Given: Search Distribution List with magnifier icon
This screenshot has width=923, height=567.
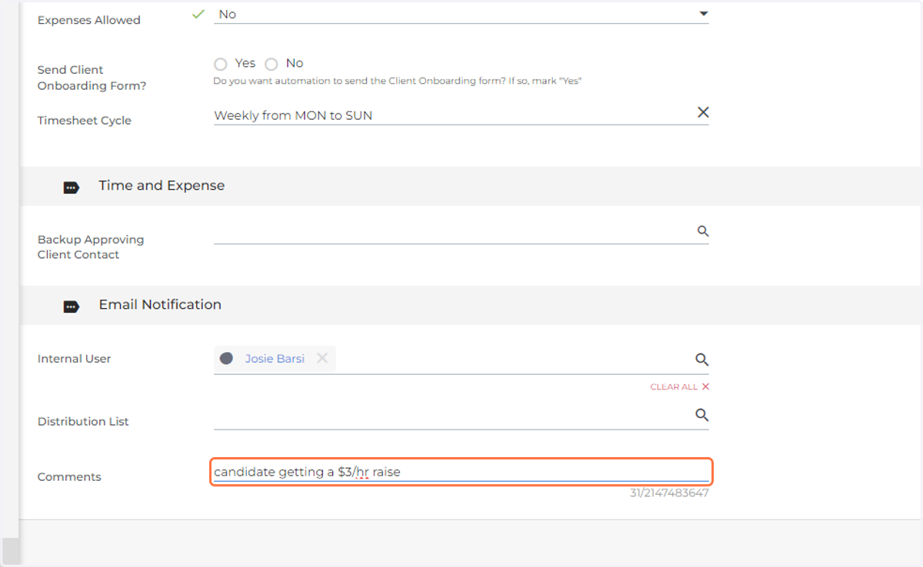Looking at the screenshot, I should pos(701,415).
